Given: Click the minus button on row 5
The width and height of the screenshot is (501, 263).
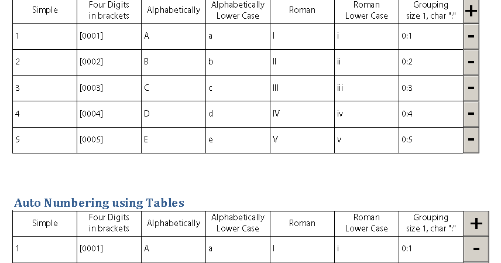Looking at the screenshot, I should 471,139.
